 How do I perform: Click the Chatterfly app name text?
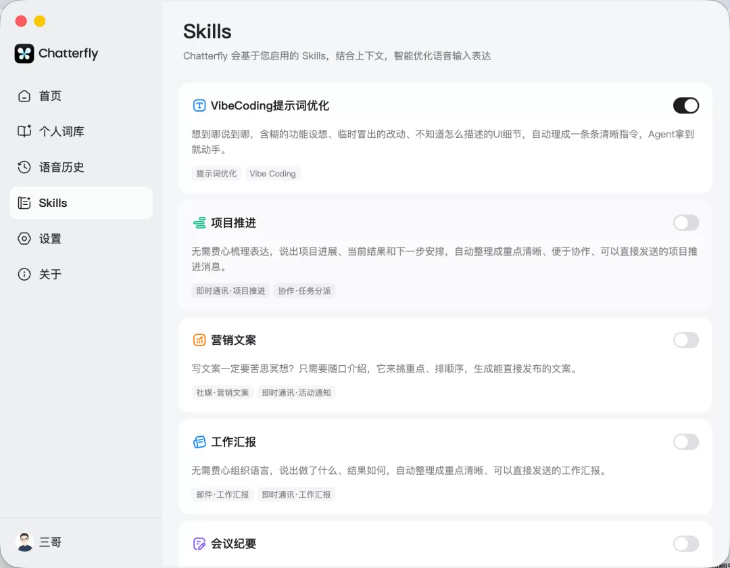[68, 53]
